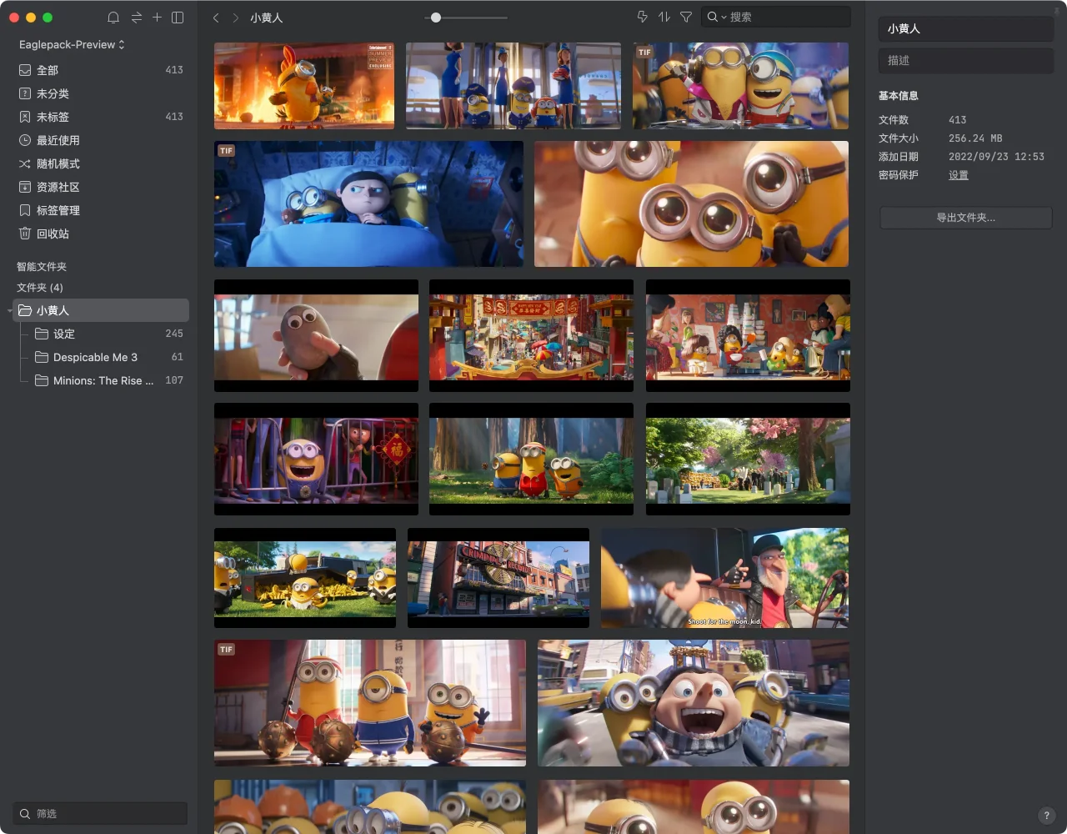Select the 小黄人 folder

(x=102, y=310)
